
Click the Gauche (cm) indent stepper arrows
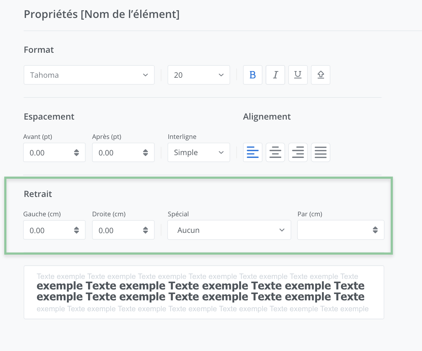click(76, 230)
